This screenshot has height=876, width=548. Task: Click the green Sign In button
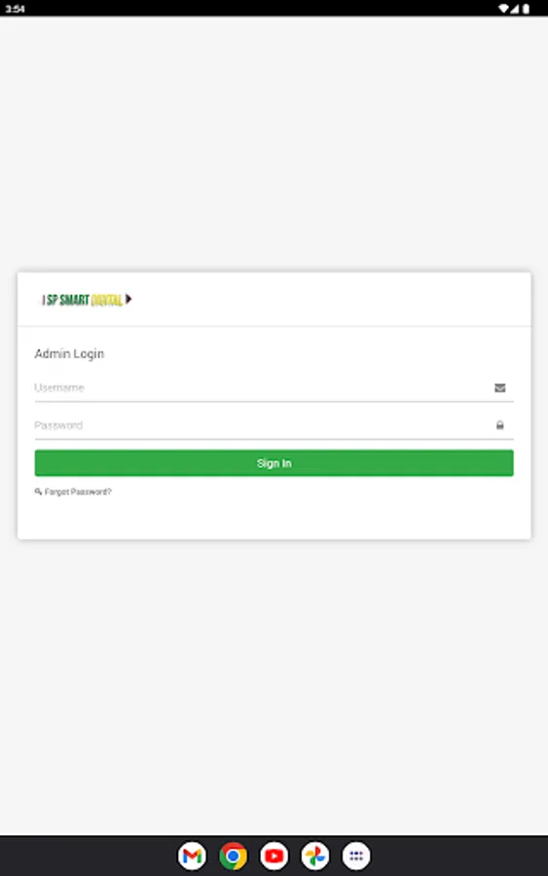[x=274, y=463]
